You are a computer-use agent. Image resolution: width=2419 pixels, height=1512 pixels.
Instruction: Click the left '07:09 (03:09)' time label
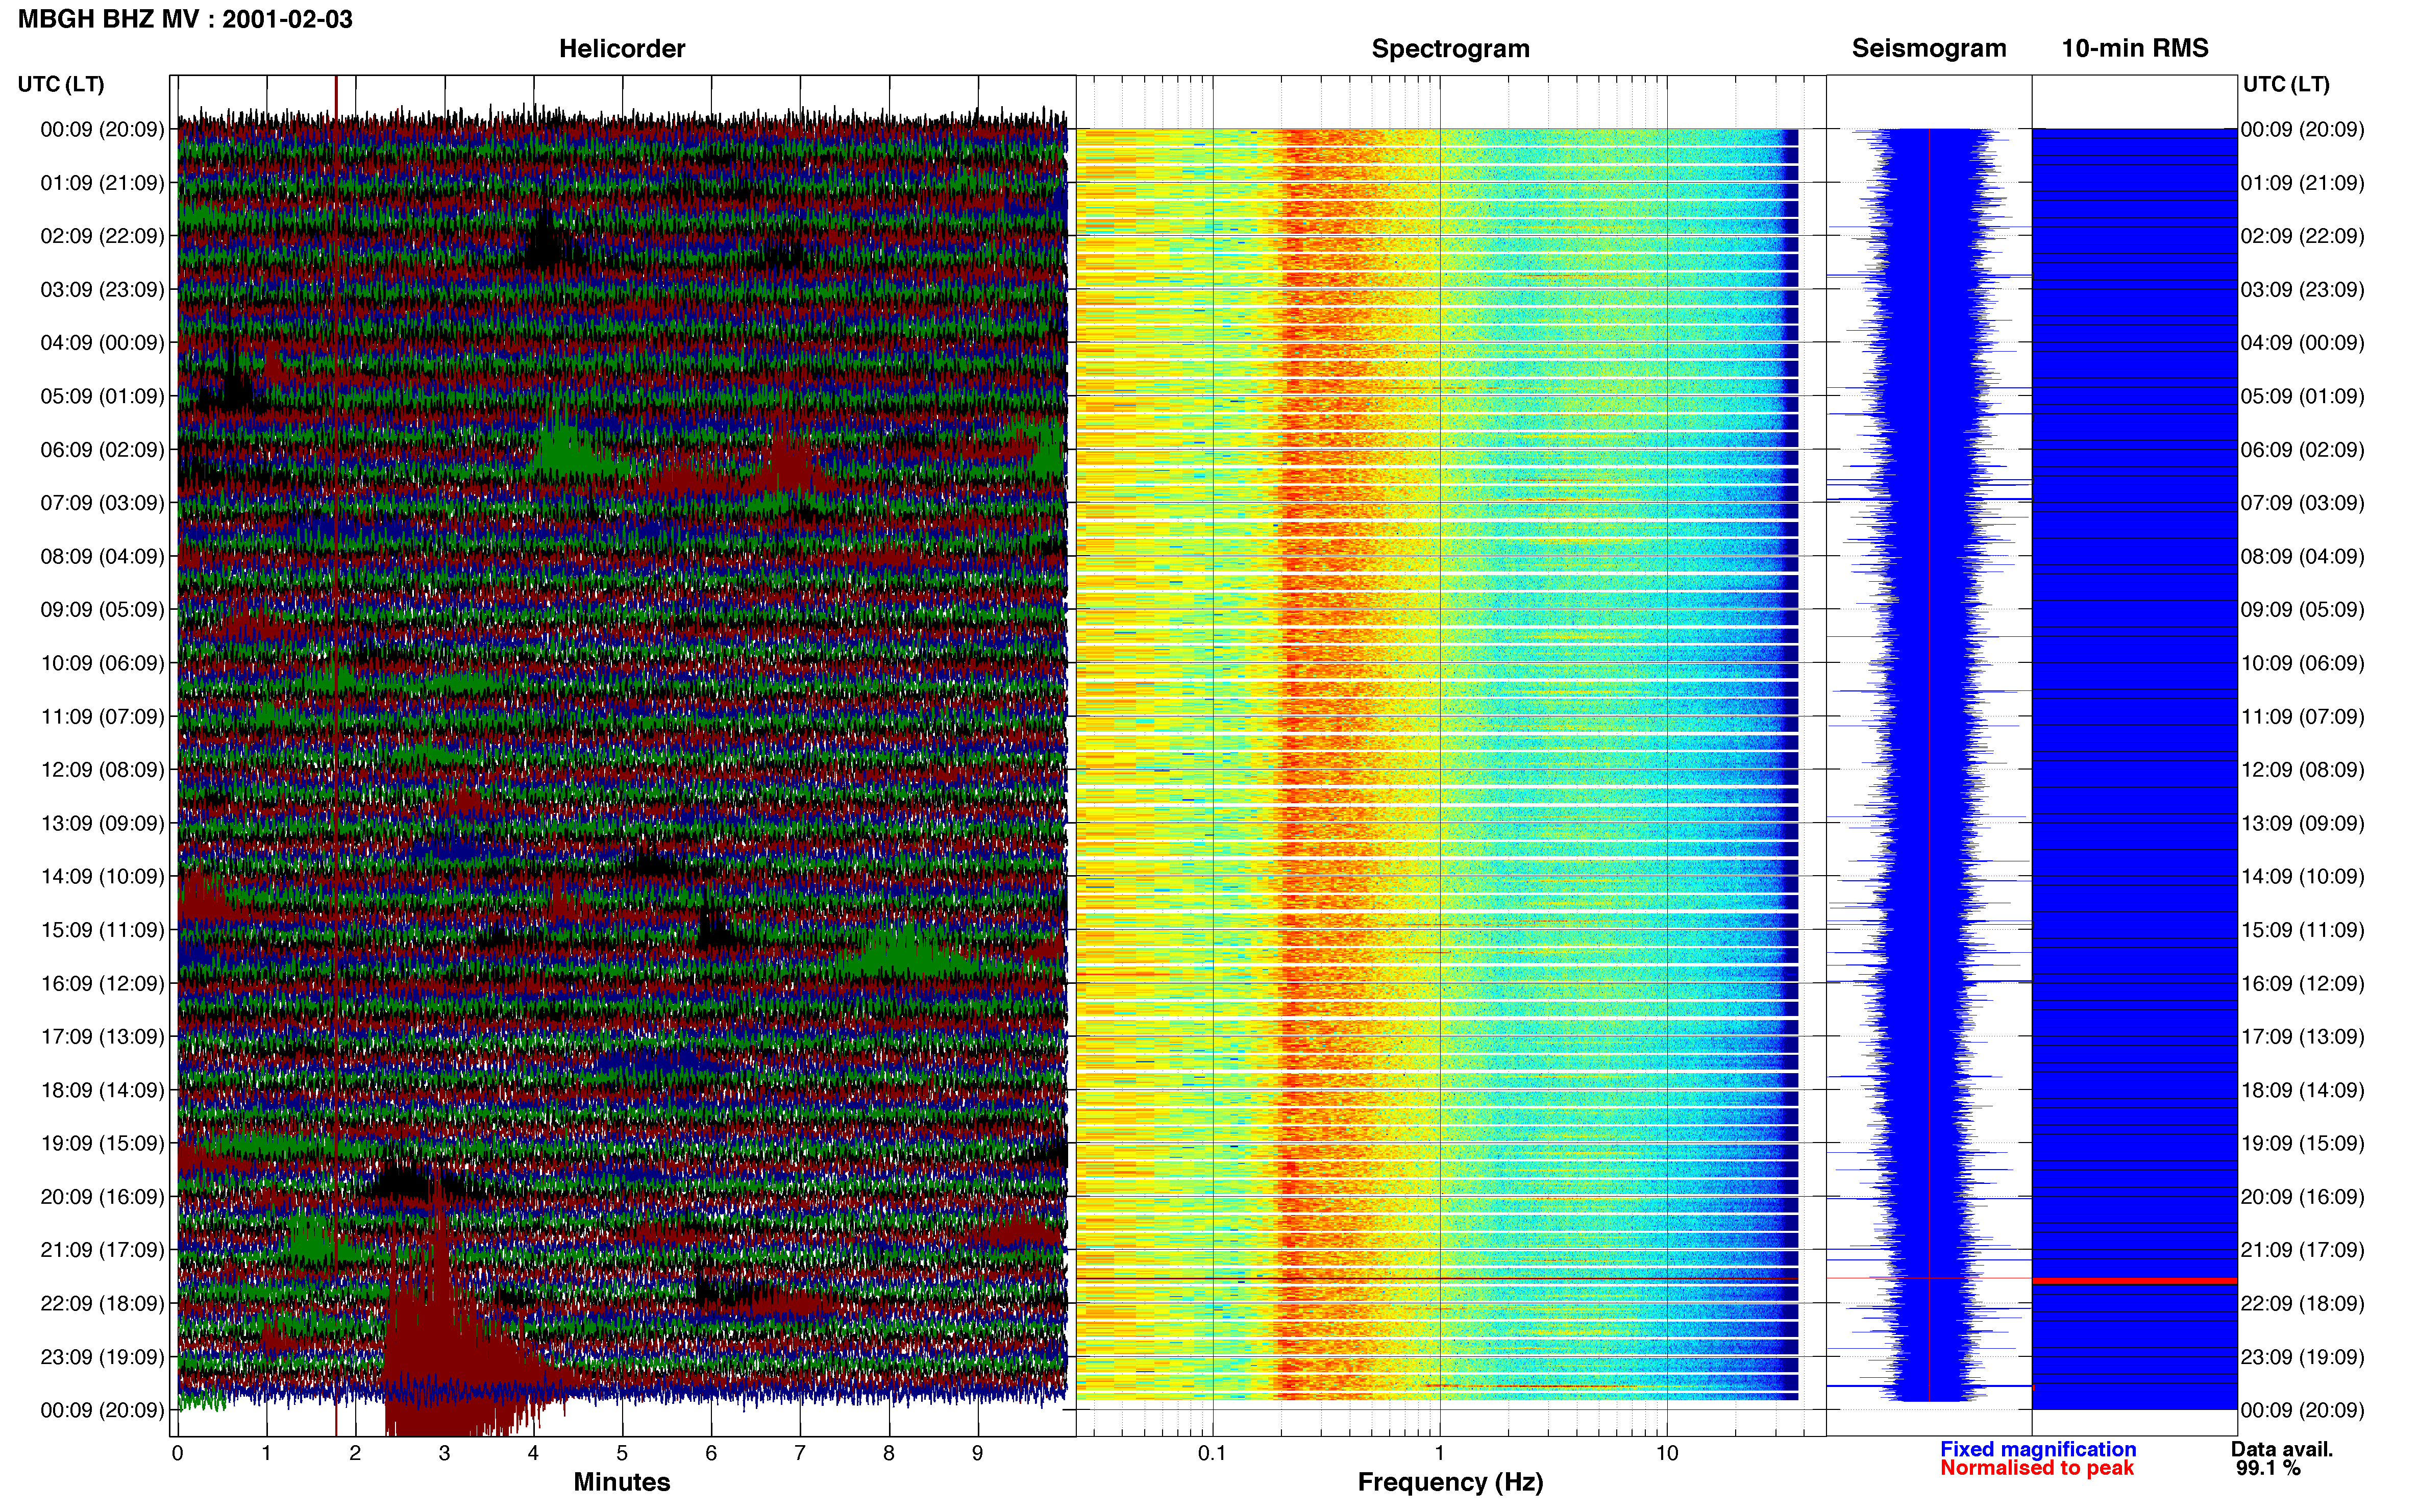pyautogui.click(x=102, y=503)
